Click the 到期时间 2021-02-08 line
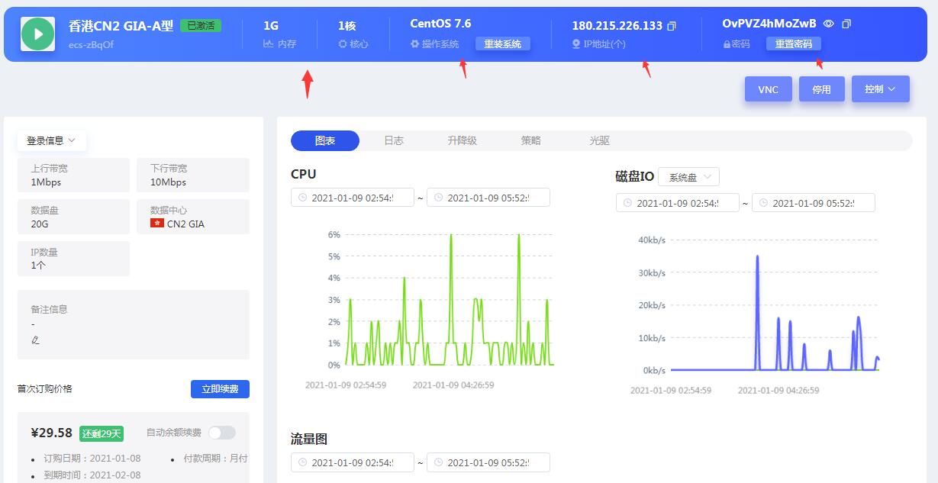The height and width of the screenshot is (483, 938). click(92, 475)
